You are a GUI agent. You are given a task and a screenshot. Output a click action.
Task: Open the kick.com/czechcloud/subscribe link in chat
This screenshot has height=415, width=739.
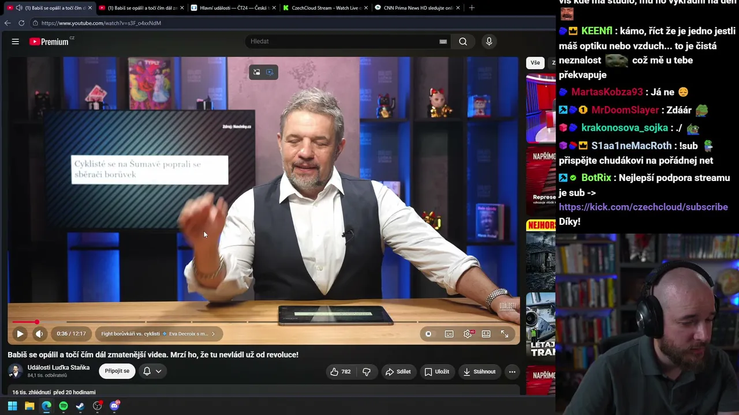643,207
